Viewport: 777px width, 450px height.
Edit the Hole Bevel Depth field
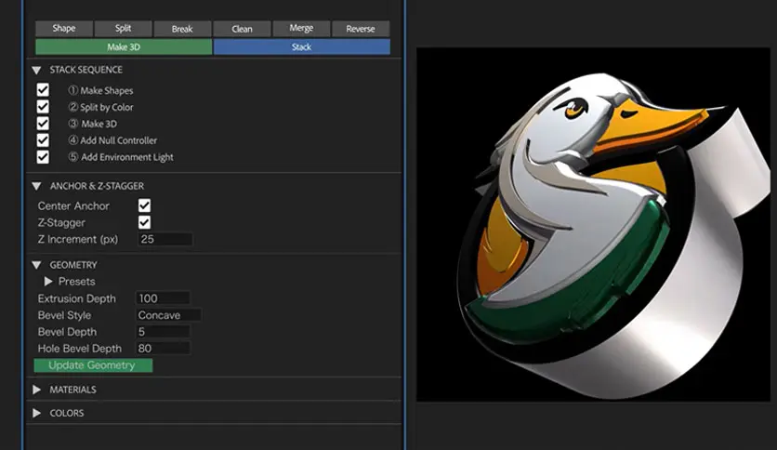163,349
